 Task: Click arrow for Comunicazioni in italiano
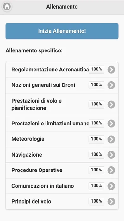[x=111, y=186]
